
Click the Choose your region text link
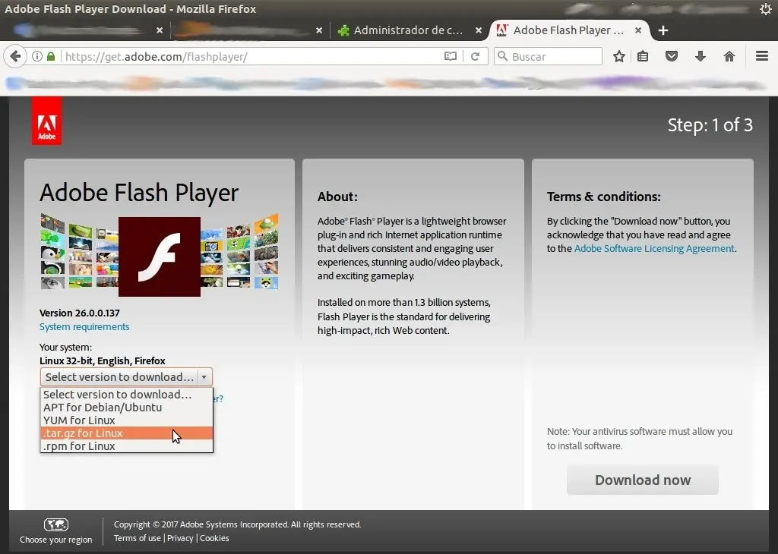[x=56, y=540]
